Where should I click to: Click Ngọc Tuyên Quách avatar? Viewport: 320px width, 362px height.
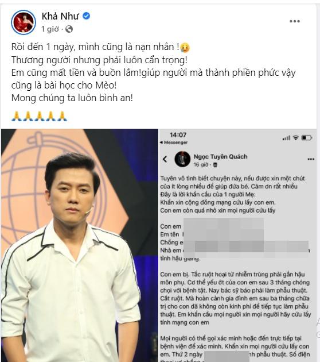(x=182, y=159)
